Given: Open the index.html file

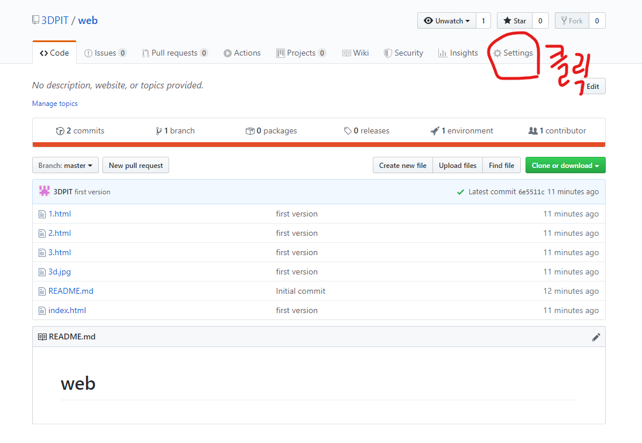Looking at the screenshot, I should click(67, 310).
